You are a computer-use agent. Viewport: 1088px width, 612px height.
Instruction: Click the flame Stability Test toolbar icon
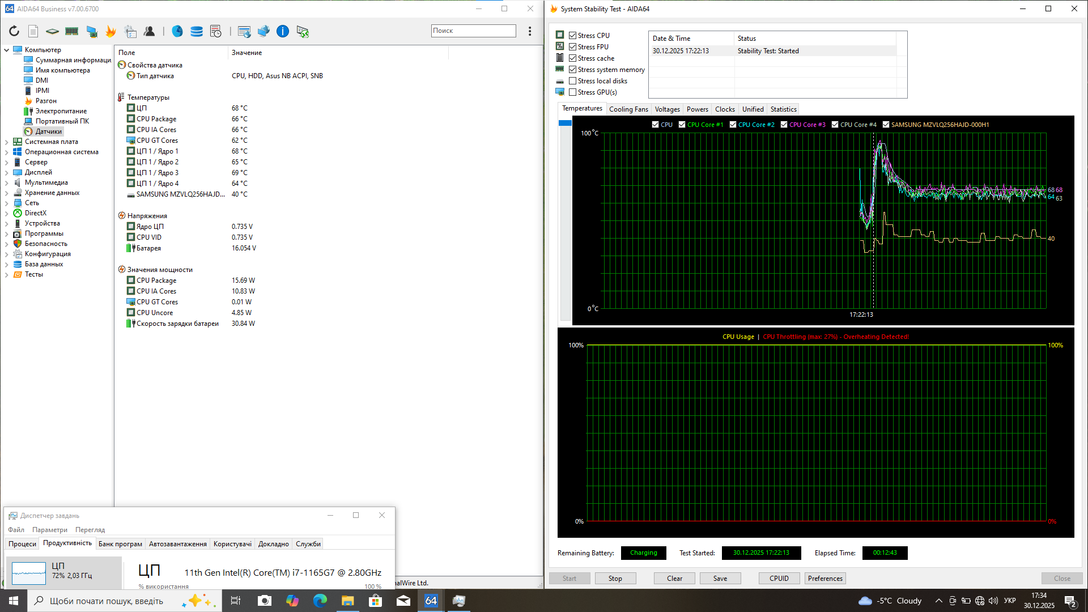tap(110, 31)
